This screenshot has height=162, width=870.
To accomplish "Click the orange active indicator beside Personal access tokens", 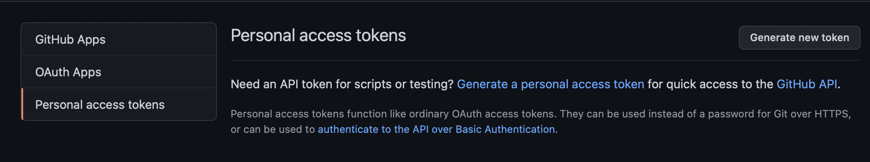I will click(22, 105).
